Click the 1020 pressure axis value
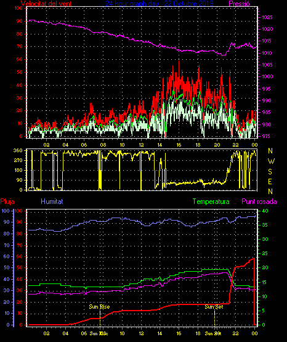This screenshot has width=287, height=342. click(267, 29)
